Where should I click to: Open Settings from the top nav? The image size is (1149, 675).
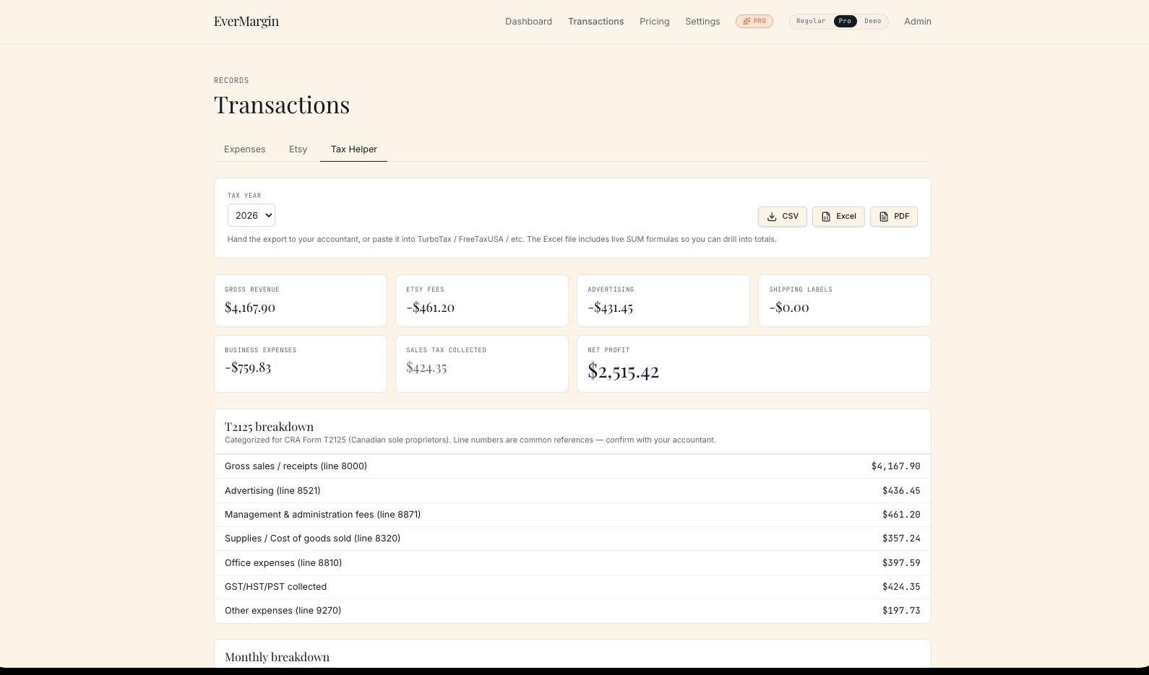(702, 22)
